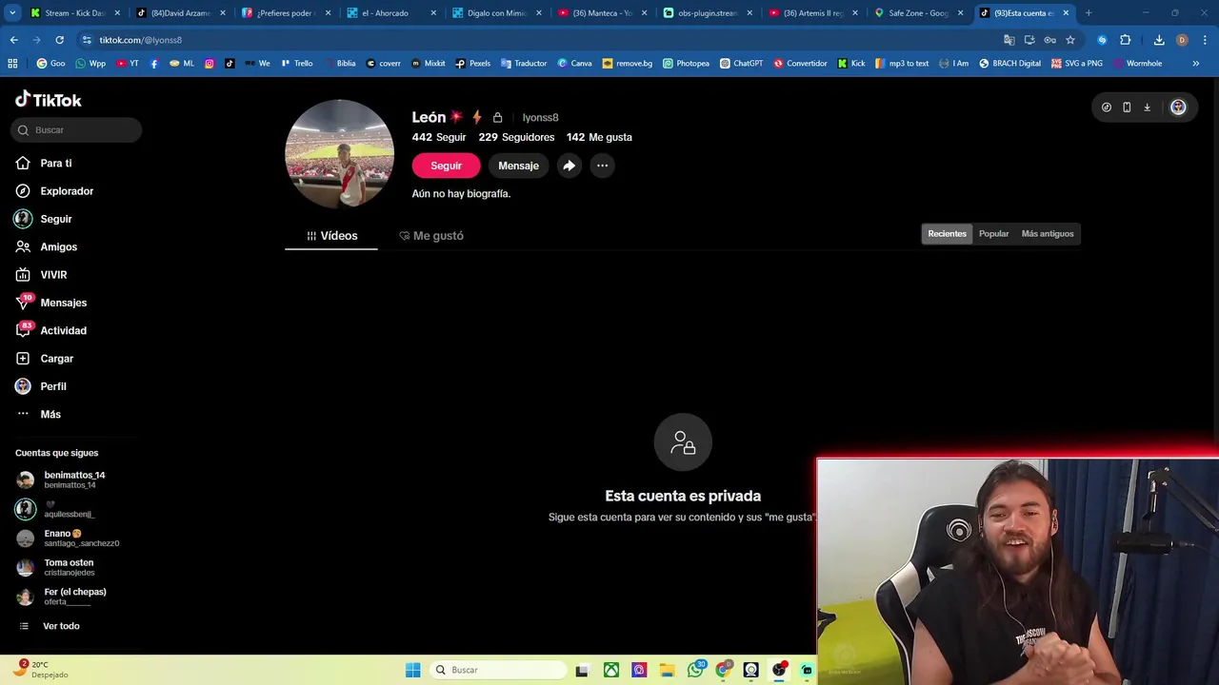Screen dimensions: 1219x685
Task: Switch to the Me gustó tab
Action: coord(431,236)
